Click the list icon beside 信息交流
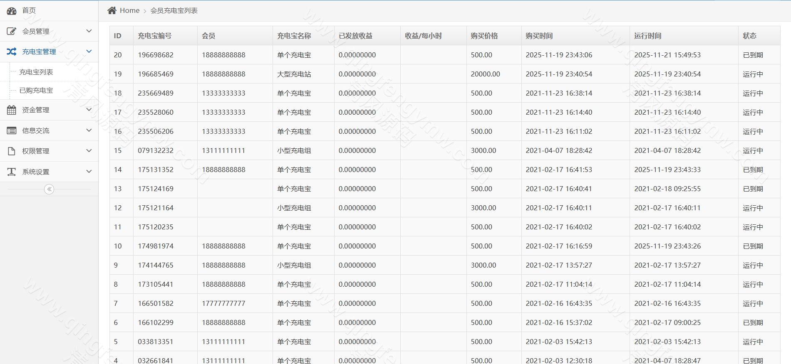 click(12, 130)
